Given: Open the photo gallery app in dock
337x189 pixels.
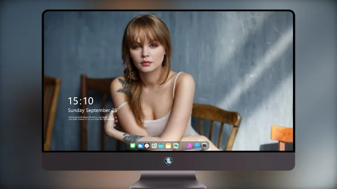Looking at the screenshot, I should (176, 146).
